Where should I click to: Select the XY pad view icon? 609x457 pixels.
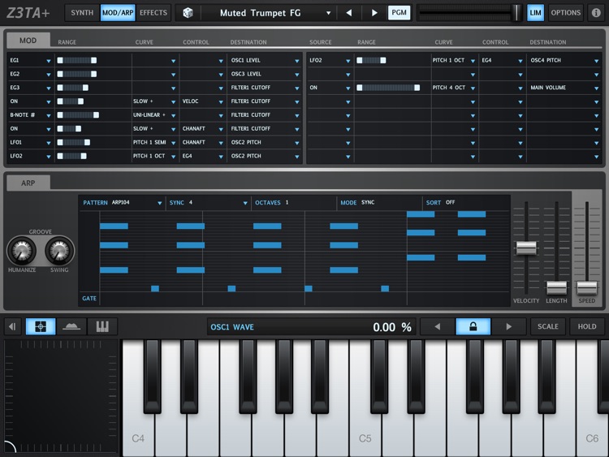41,326
